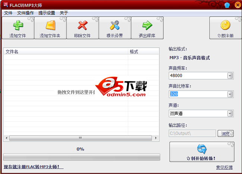The height and width of the screenshot is (174, 242).
Task: Click the horizontal scrollbar thumb
Action: pyautogui.click(x=80, y=138)
